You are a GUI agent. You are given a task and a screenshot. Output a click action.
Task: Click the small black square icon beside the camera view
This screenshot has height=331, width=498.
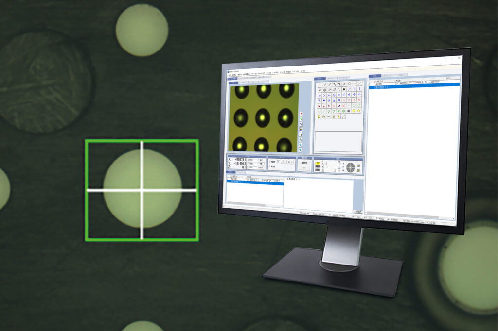click(x=301, y=134)
